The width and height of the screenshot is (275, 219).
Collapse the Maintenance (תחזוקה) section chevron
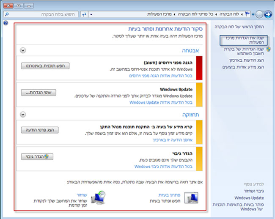pos(23,114)
